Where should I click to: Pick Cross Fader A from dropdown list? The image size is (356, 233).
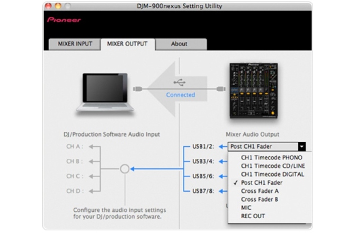[x=260, y=191]
